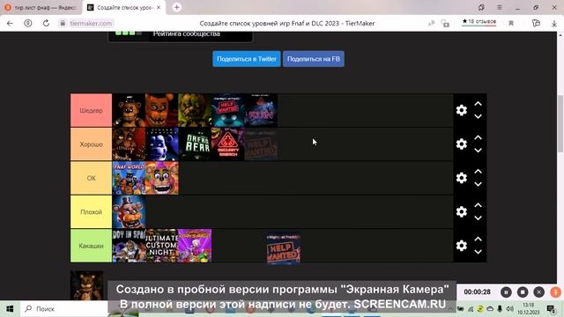The height and width of the screenshot is (317, 564).
Task: Open settings gear for OK tier
Action: [x=462, y=178]
